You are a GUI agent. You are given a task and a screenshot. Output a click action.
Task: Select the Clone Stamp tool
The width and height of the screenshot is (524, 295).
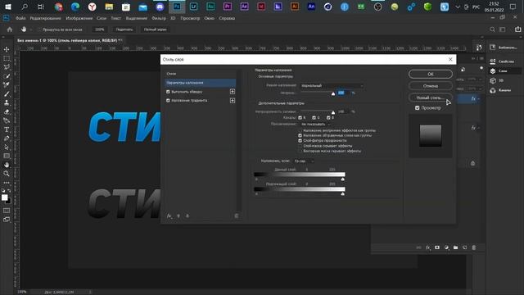[7, 102]
